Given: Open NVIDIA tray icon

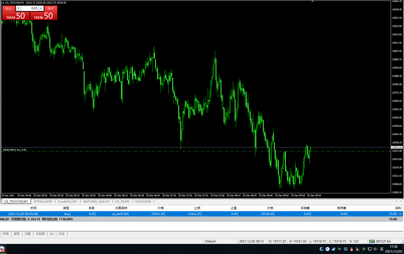Looking at the screenshot, I should coord(364,249).
